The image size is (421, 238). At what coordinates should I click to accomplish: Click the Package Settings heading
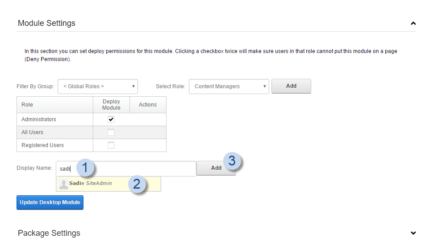point(49,233)
